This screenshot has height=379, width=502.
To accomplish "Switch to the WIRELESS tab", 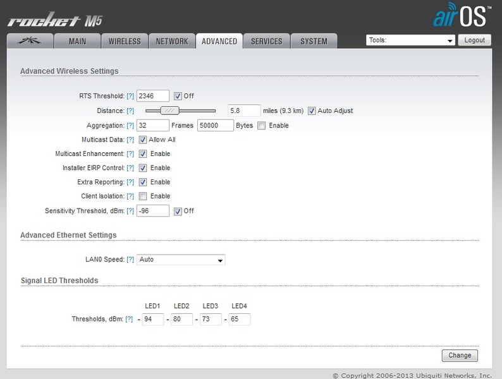I will [125, 41].
